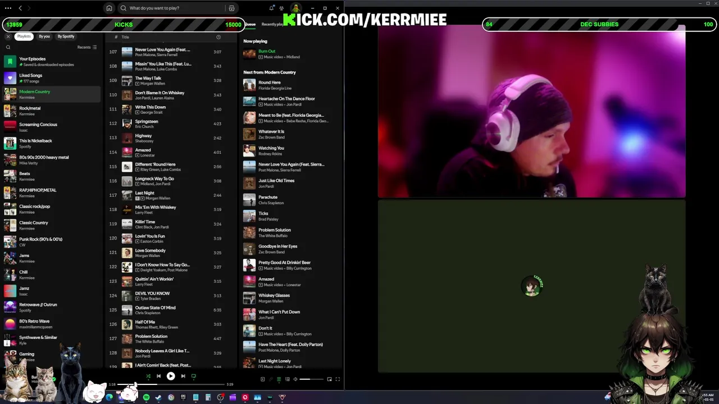The width and height of the screenshot is (719, 404).
Task: Open the Recents sort dropdown
Action: (87, 48)
